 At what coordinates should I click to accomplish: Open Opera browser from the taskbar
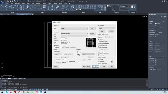19,92
